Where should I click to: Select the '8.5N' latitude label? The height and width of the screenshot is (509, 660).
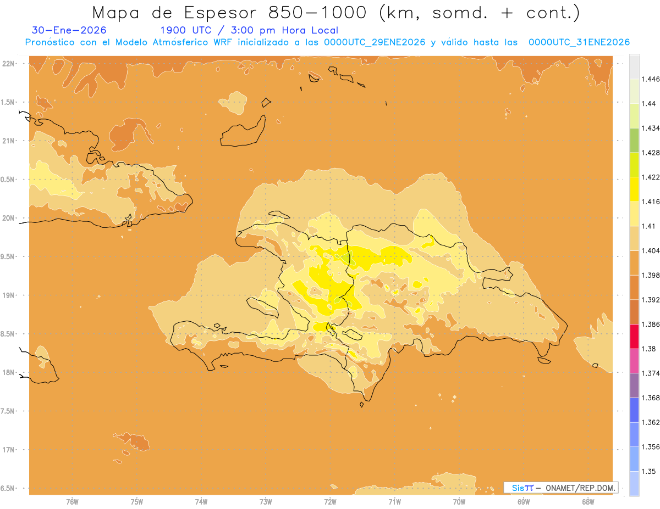[x=8, y=334]
